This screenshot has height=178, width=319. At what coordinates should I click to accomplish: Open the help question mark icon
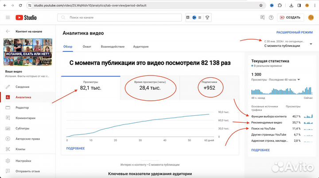[271, 18]
